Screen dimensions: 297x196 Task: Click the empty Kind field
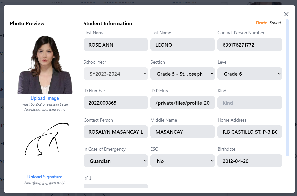pos(250,103)
